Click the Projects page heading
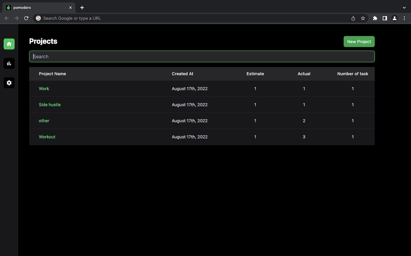 click(43, 41)
